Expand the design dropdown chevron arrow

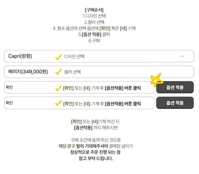click(x=182, y=56)
